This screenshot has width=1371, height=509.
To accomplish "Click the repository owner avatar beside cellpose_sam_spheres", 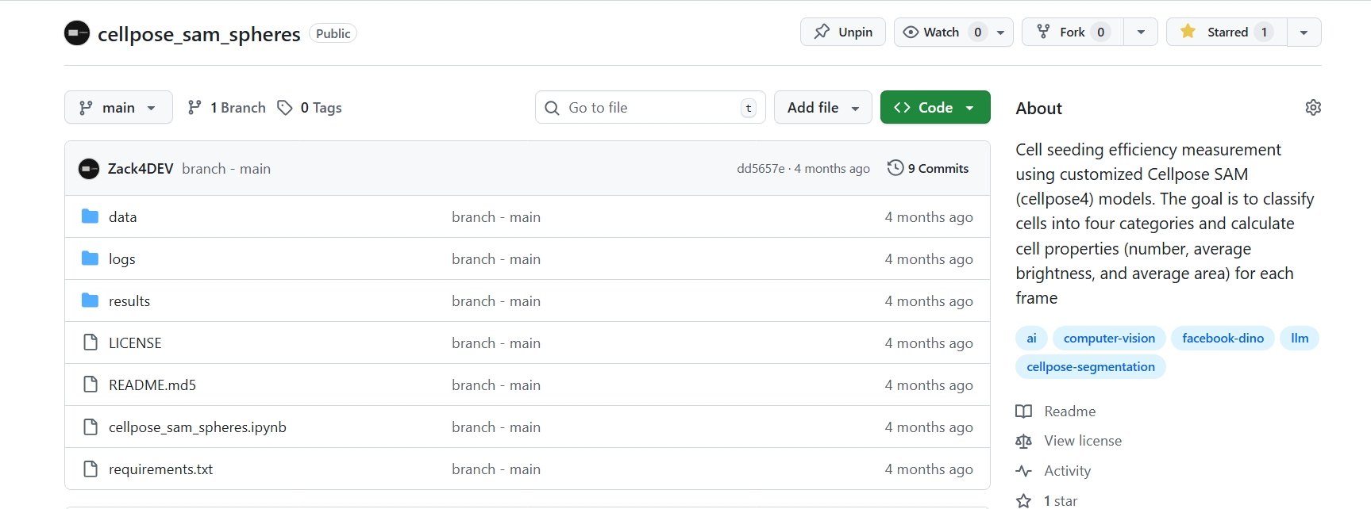I will coord(77,33).
